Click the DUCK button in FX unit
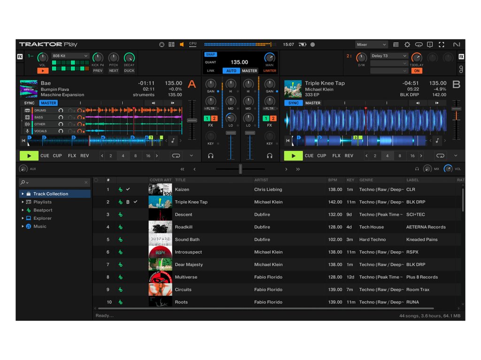This screenshot has height=360, width=481. pyautogui.click(x=129, y=71)
